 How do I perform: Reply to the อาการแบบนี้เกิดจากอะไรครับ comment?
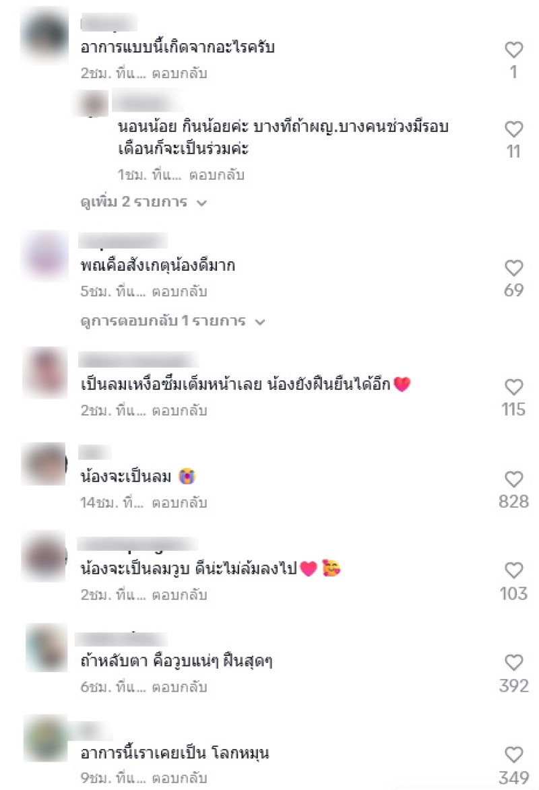[x=179, y=73]
